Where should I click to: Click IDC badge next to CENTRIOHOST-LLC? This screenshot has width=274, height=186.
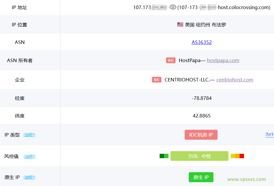point(157,80)
